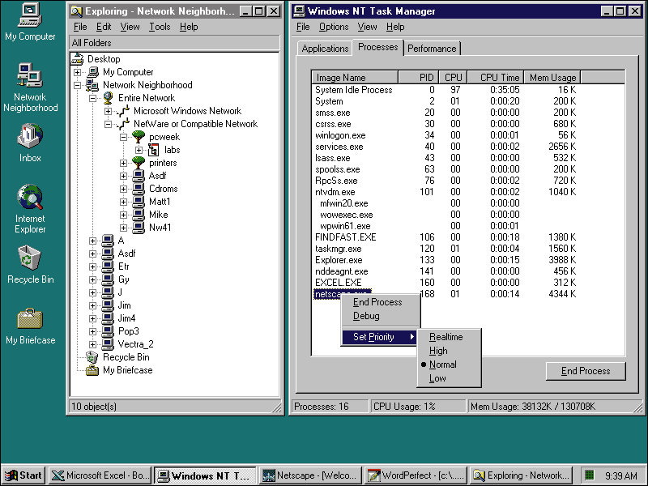Collapse NetWare or Compatible Network node
Screen dimensions: 648x486
click(x=108, y=124)
